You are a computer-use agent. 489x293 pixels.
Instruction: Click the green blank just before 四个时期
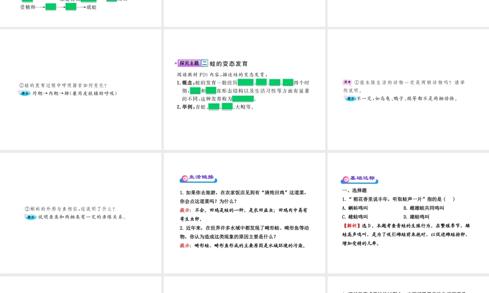[288, 83]
